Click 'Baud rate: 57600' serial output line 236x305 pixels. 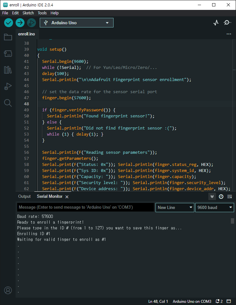pyautogui.click(x=35, y=217)
